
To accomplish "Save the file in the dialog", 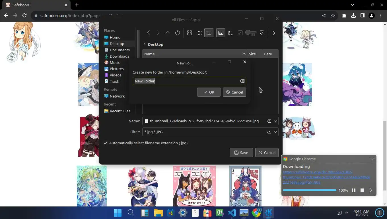I will click(x=241, y=153).
